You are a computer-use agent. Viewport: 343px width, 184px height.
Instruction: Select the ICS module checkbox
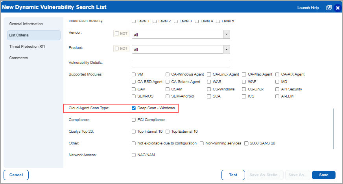pos(244,96)
